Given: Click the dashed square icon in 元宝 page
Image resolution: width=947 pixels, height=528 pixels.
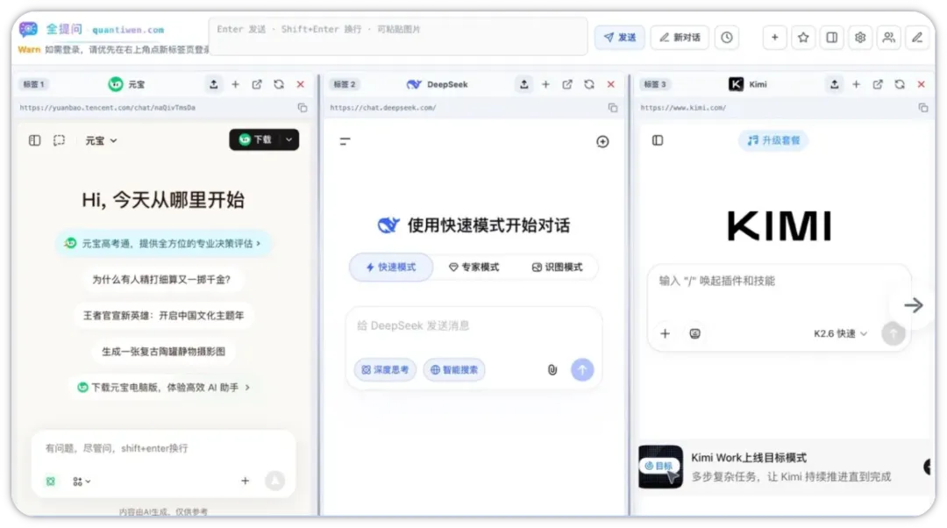Looking at the screenshot, I should click(60, 140).
